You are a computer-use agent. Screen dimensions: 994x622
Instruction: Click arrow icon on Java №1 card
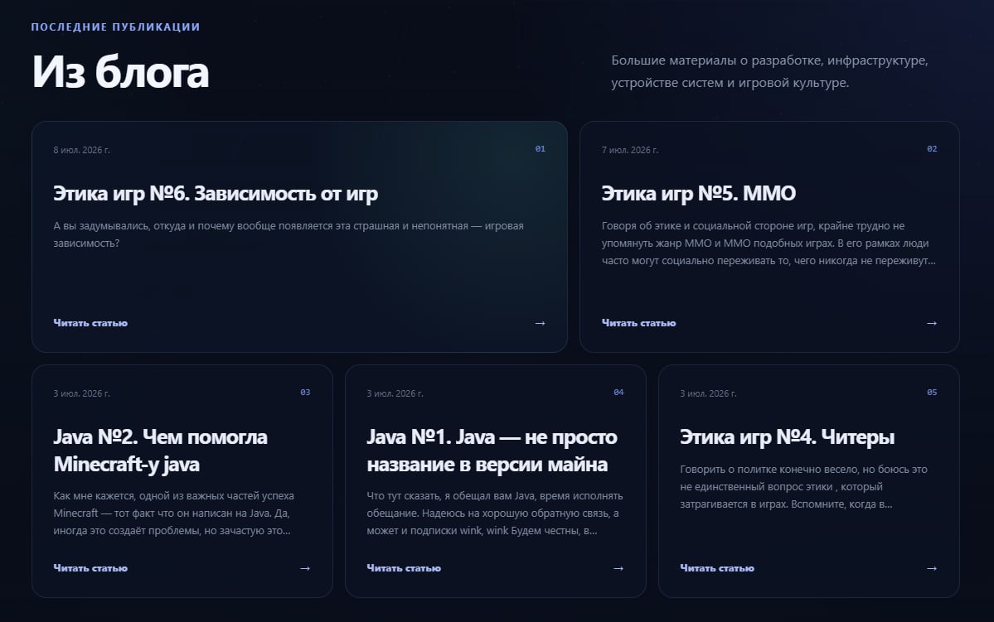pyautogui.click(x=618, y=568)
